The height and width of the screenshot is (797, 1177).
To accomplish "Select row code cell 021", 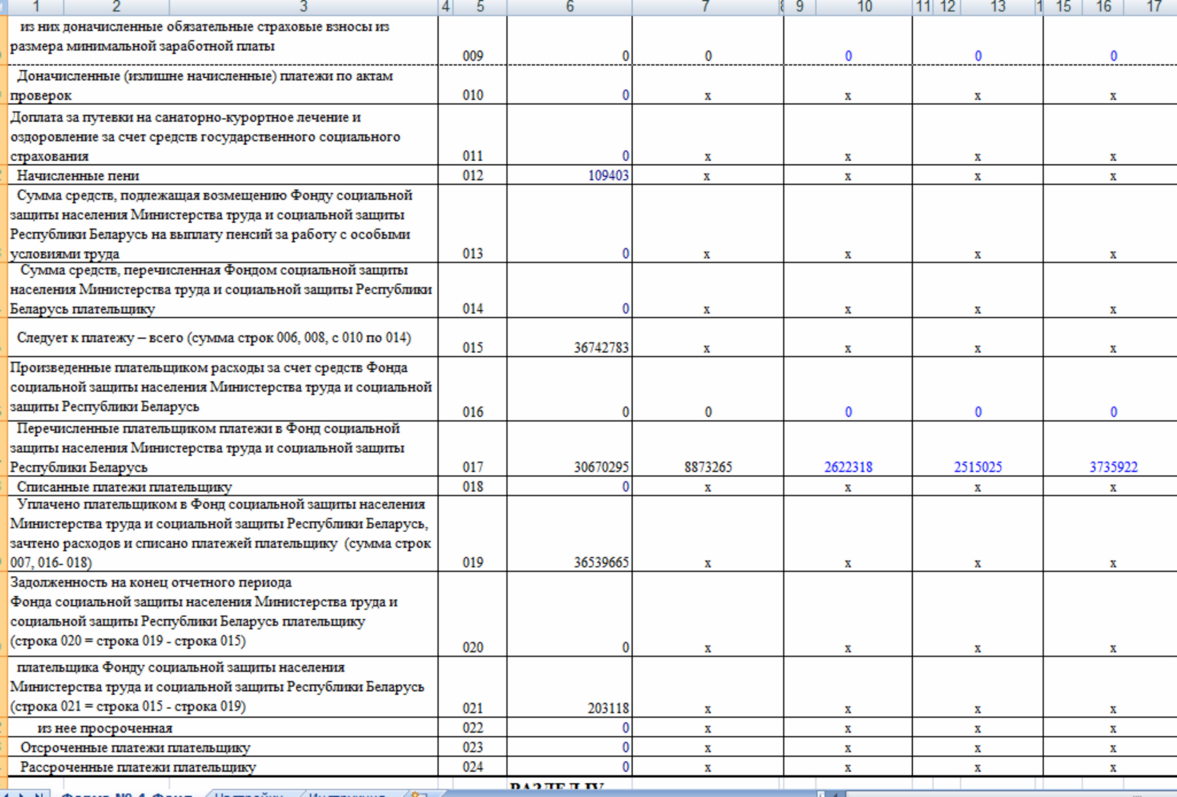I will pyautogui.click(x=473, y=687).
